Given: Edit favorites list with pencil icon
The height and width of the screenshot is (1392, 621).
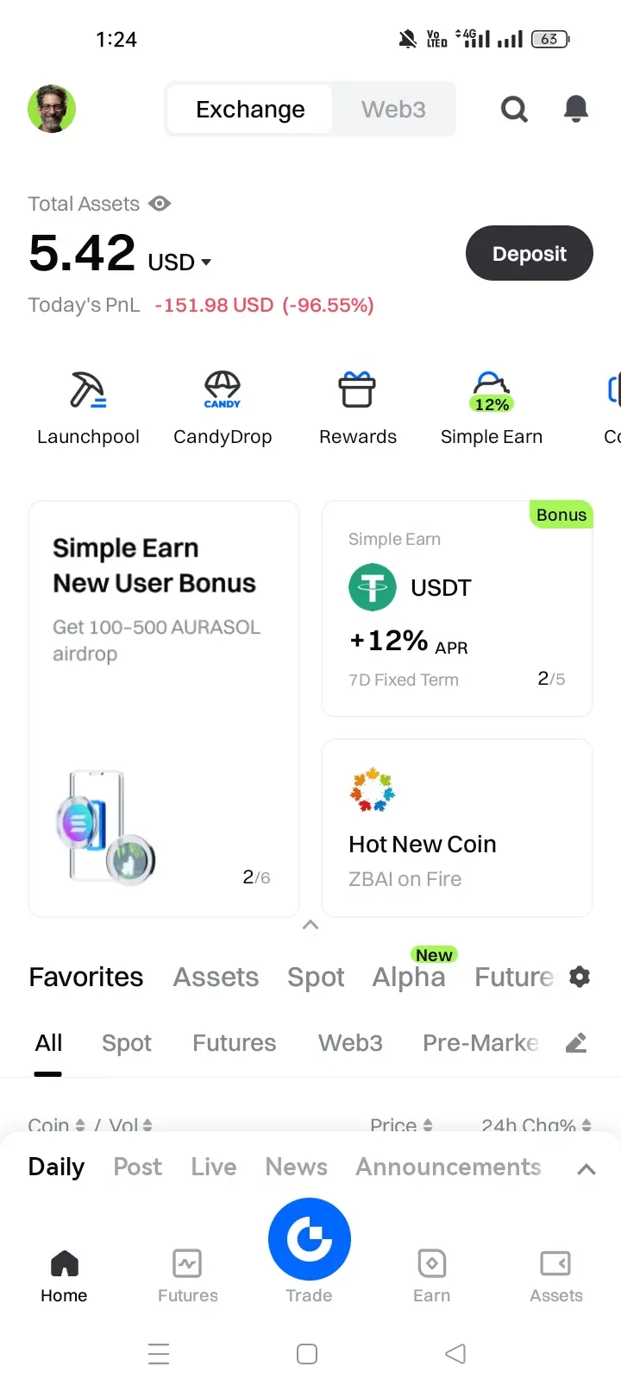Looking at the screenshot, I should coord(576,1043).
